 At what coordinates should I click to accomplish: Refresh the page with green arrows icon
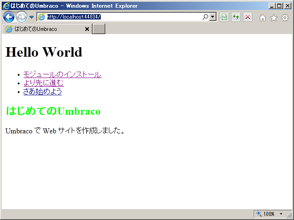[x=236, y=17]
